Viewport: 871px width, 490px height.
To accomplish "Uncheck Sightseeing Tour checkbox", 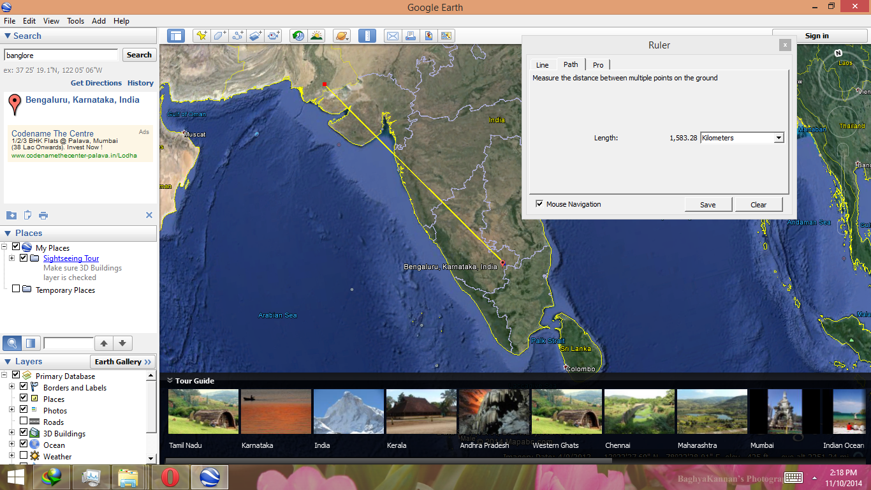I will coord(24,258).
